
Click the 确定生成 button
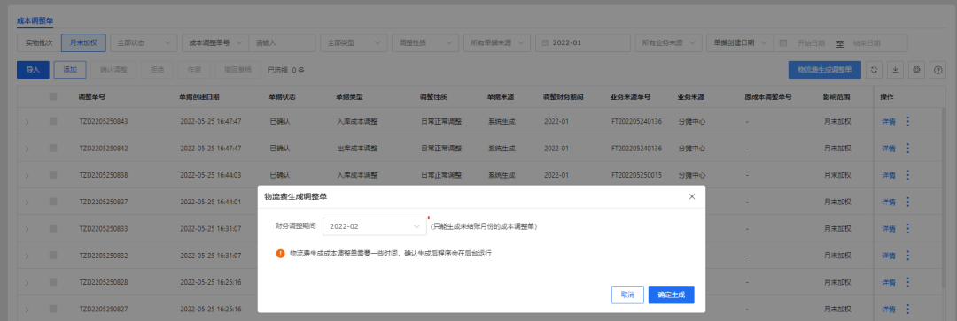672,294
